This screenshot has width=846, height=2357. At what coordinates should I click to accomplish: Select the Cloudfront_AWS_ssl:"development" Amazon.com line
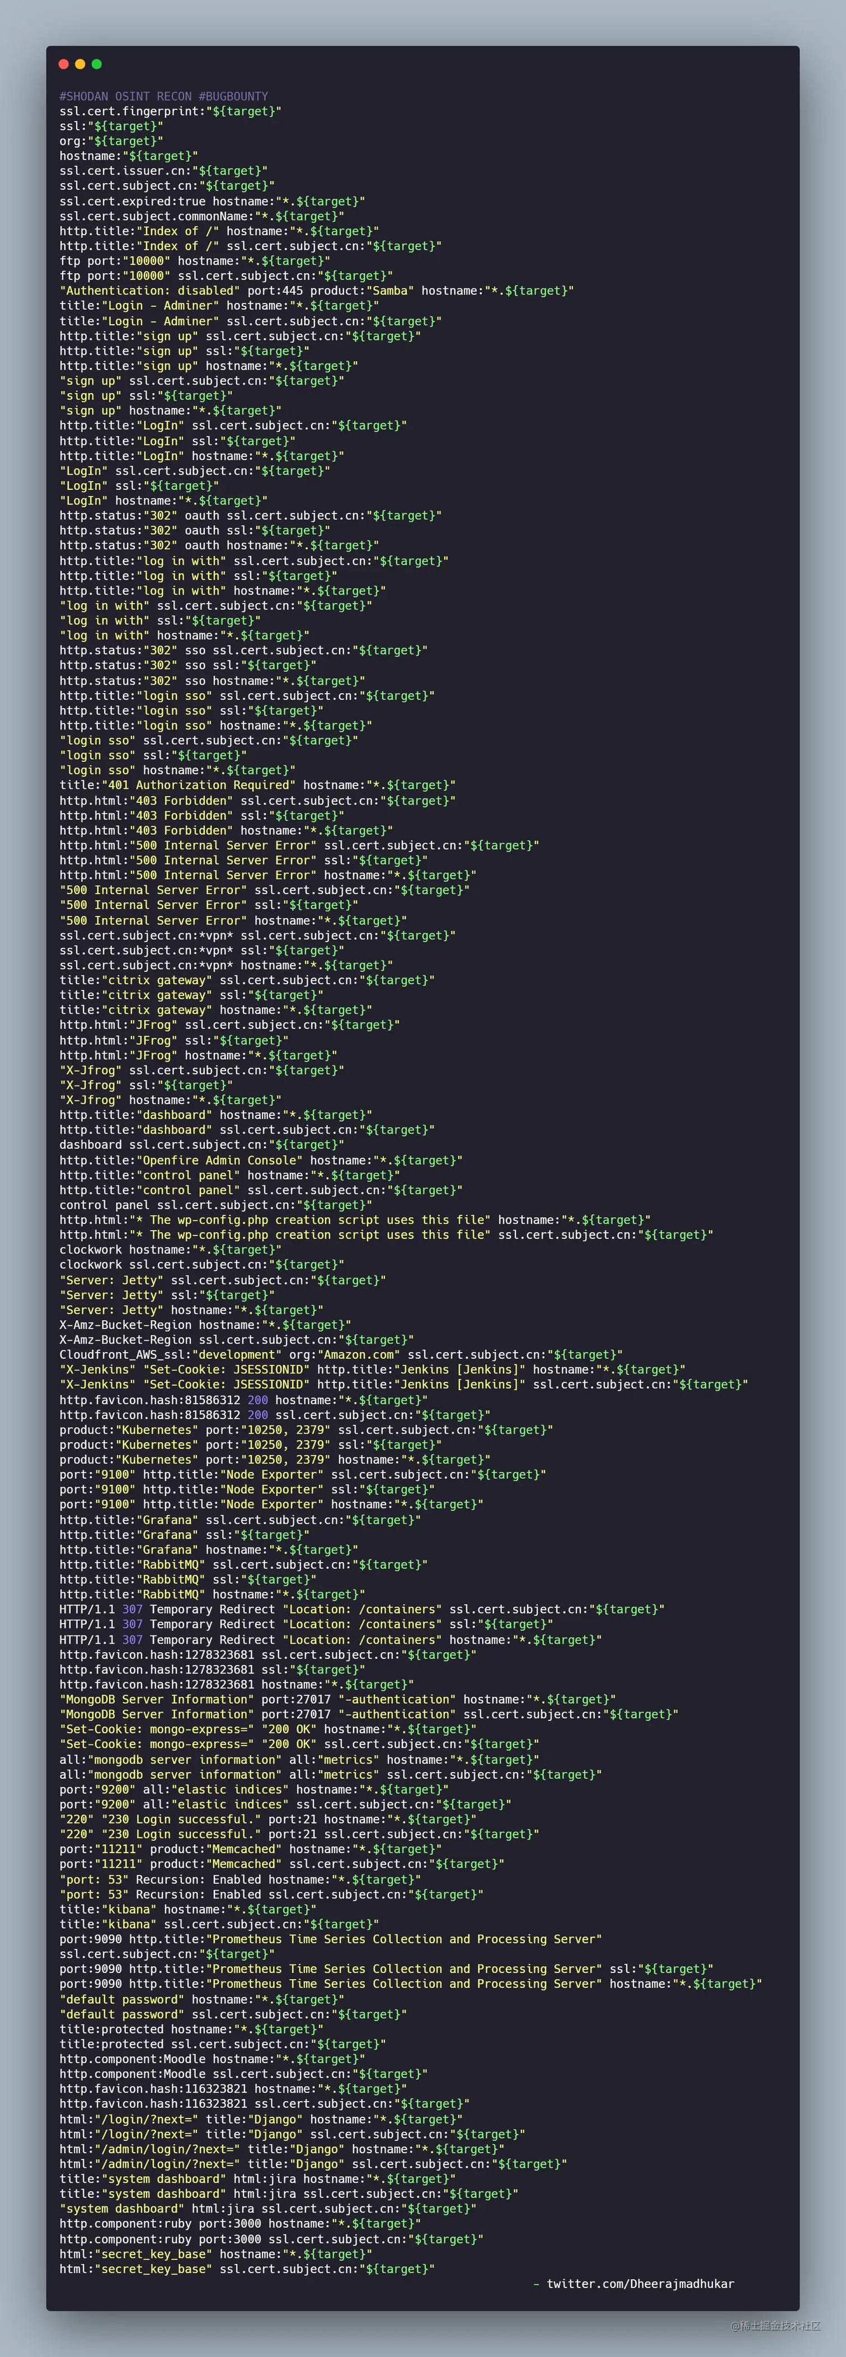(x=341, y=1355)
